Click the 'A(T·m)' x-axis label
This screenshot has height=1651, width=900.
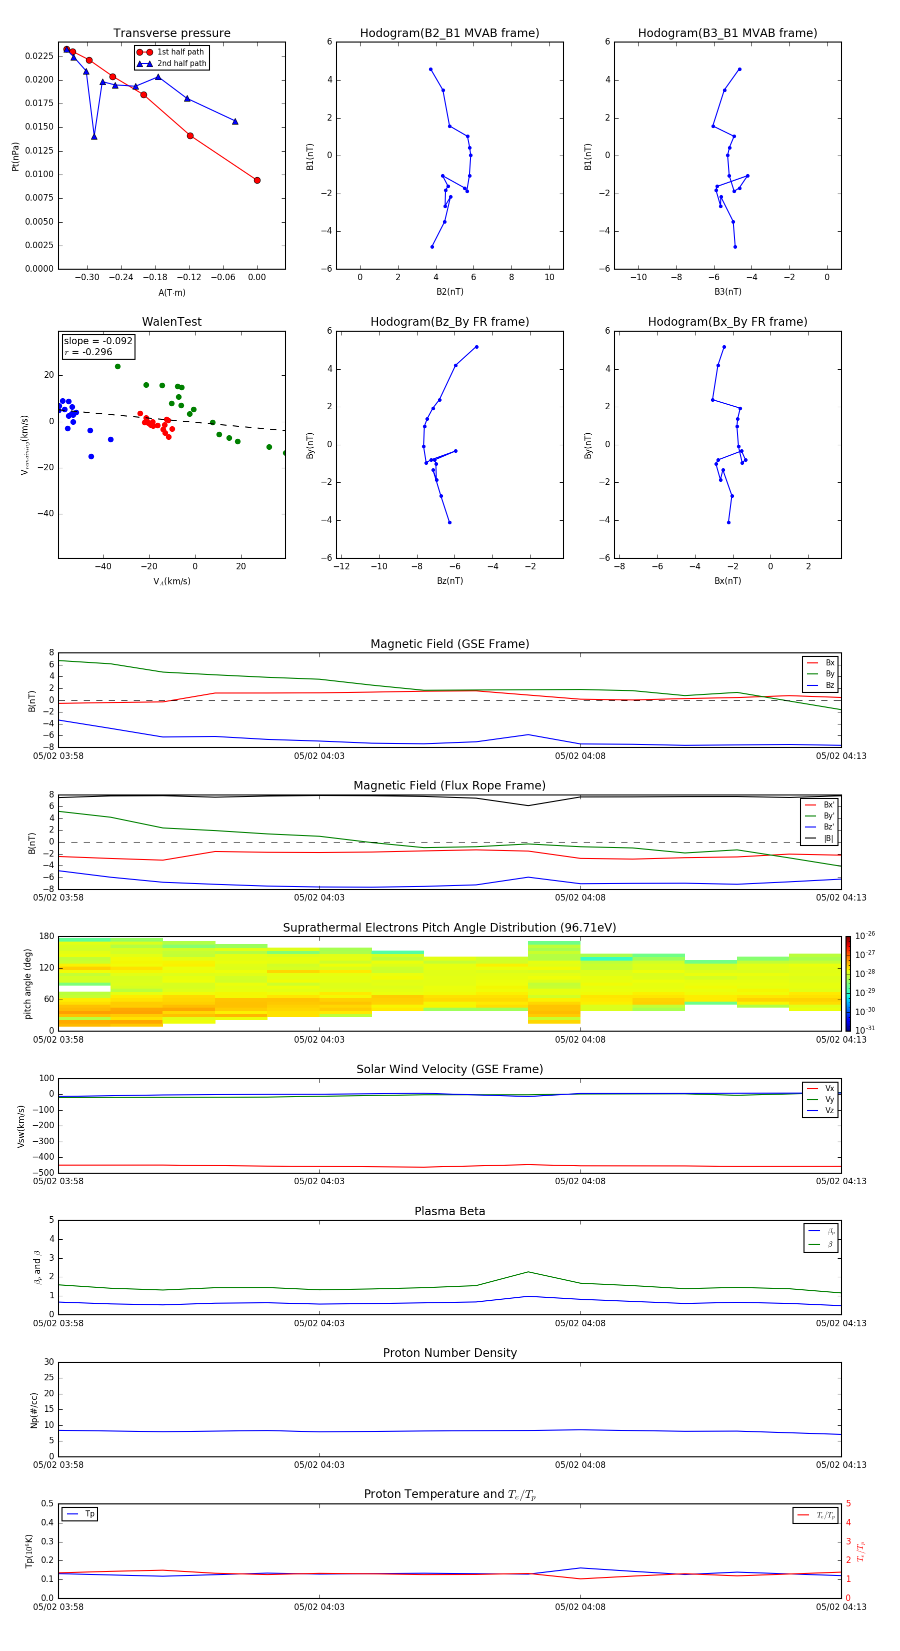pyautogui.click(x=171, y=292)
